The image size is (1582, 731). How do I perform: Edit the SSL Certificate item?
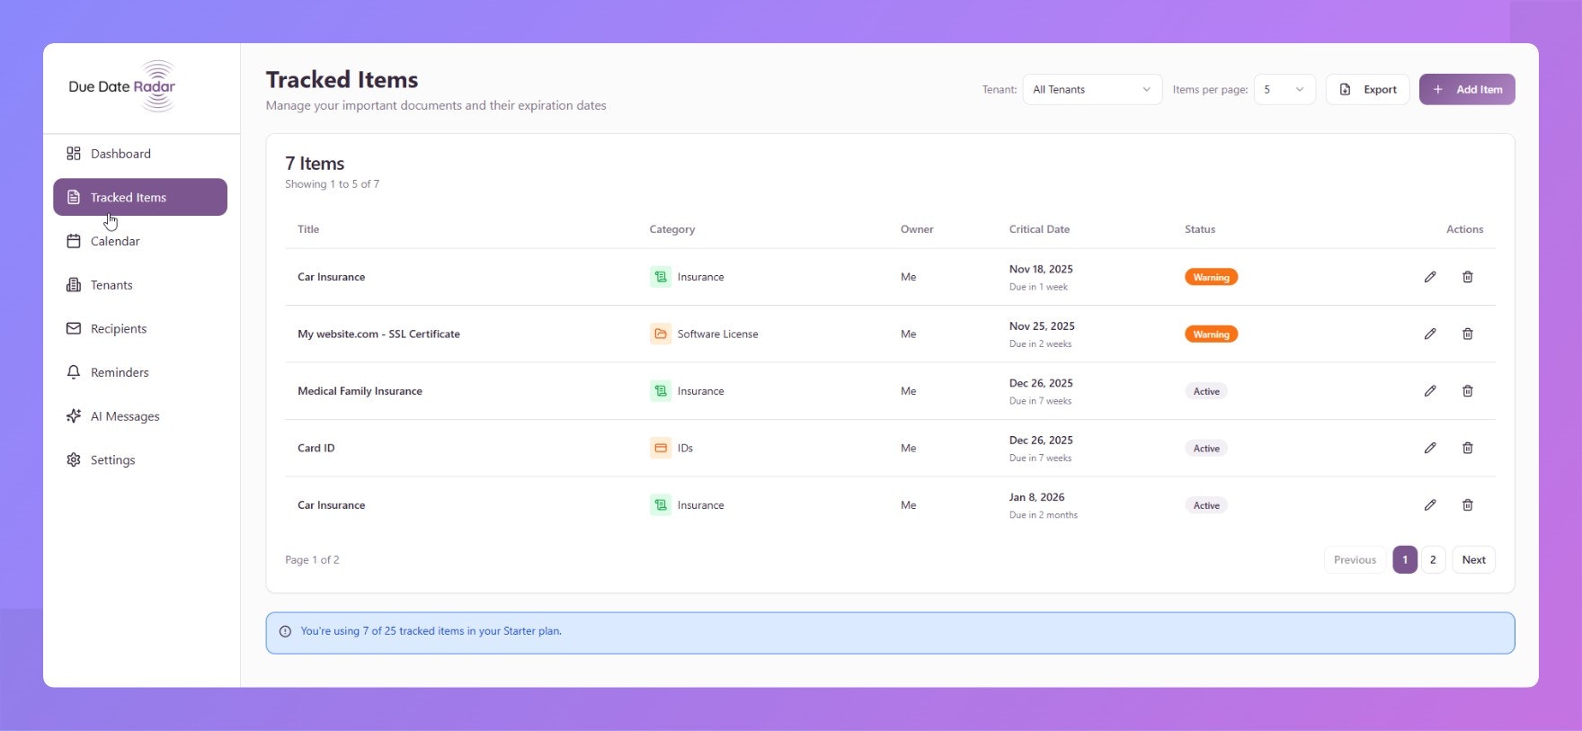(1430, 334)
